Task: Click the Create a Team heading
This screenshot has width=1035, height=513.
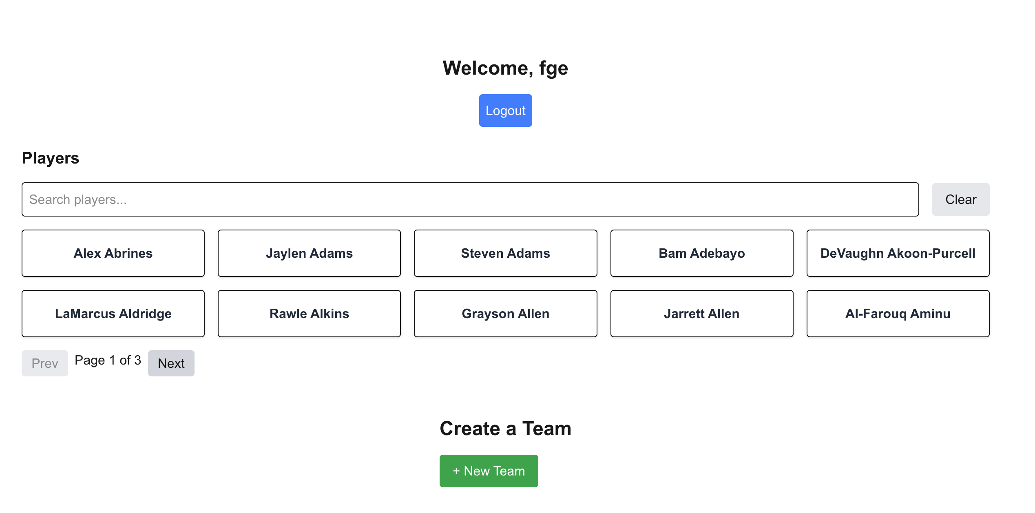Action: (505, 428)
